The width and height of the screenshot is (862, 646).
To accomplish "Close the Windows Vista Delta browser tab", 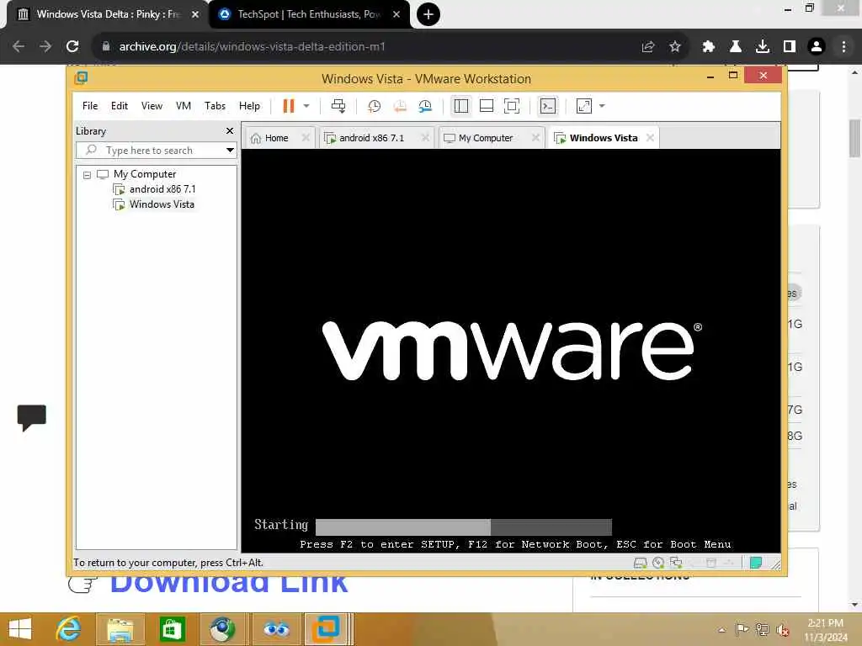I will 195,14.
